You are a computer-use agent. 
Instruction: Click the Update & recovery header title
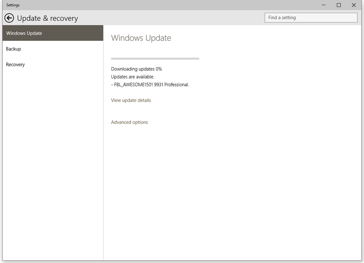[47, 19]
